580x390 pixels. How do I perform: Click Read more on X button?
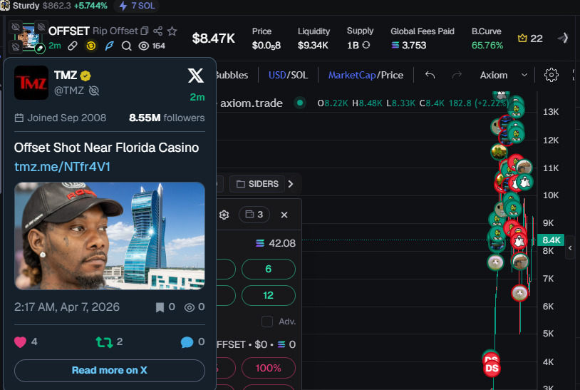(x=110, y=370)
